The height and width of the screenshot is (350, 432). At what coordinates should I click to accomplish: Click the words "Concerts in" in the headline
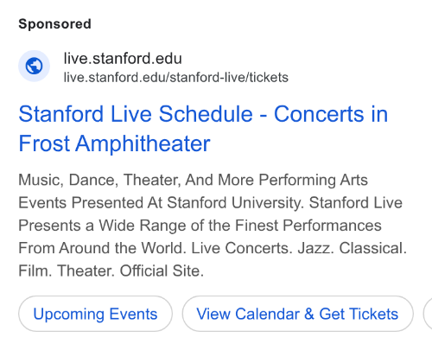(331, 114)
